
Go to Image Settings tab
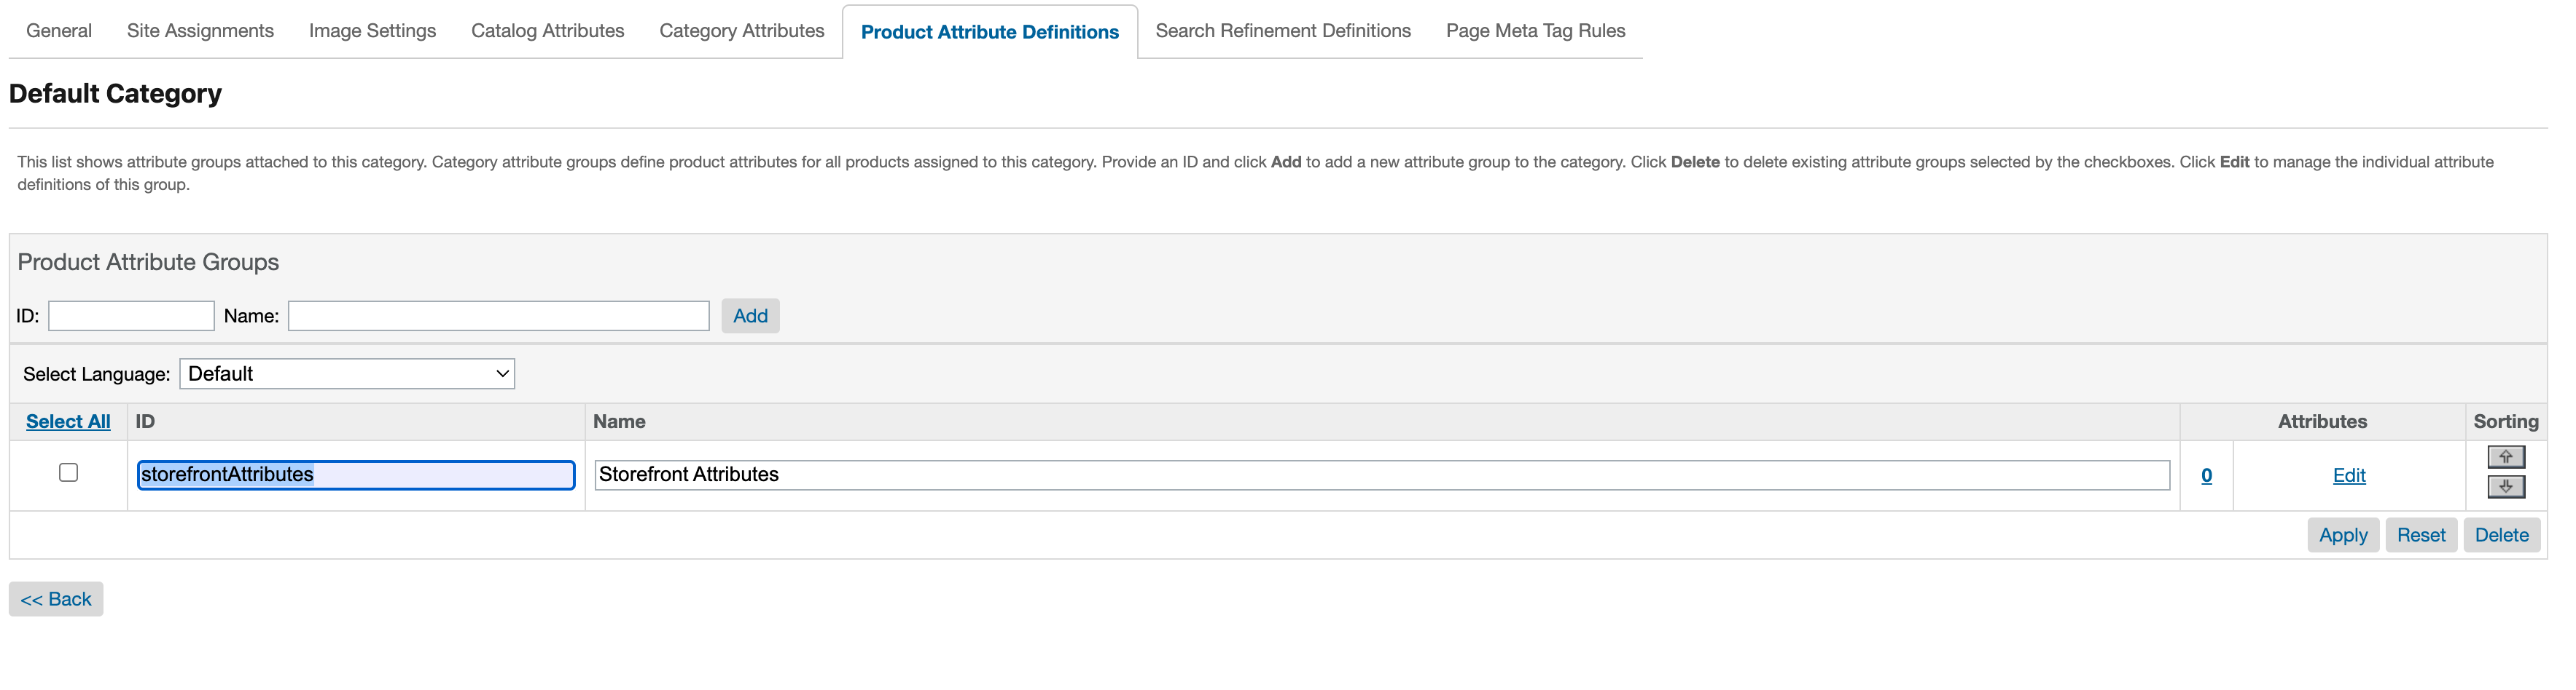372,31
